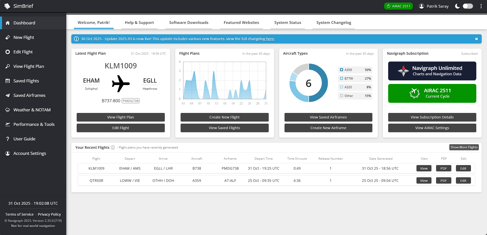
Task: Open Edit Flight gear icon in sidebar
Action: pos(8,52)
